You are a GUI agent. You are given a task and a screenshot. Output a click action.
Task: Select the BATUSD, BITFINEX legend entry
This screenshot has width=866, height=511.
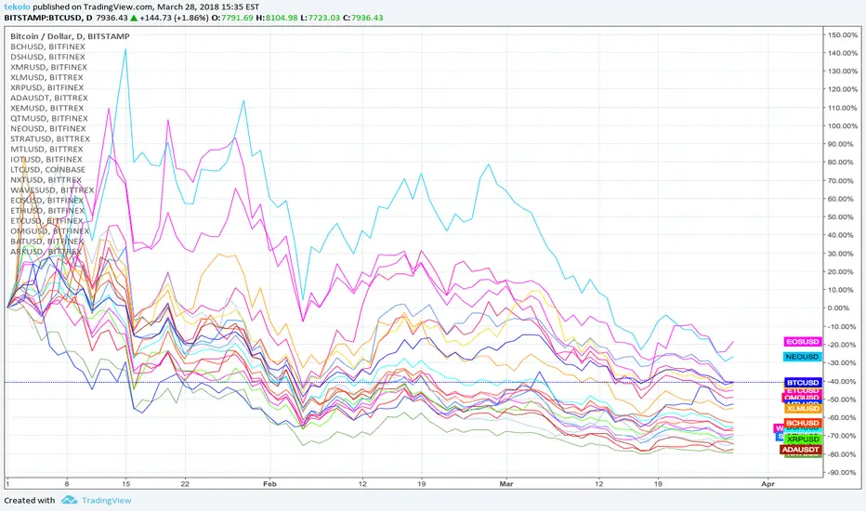47,242
